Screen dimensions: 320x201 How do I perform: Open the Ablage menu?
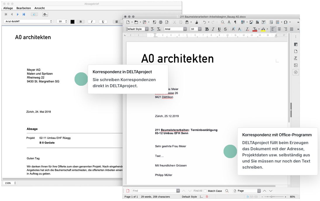[x=8, y=8]
